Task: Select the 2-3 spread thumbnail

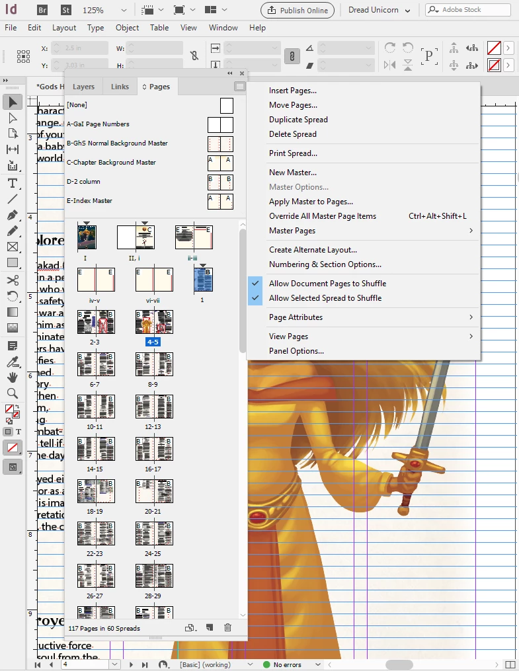Action: [96, 322]
